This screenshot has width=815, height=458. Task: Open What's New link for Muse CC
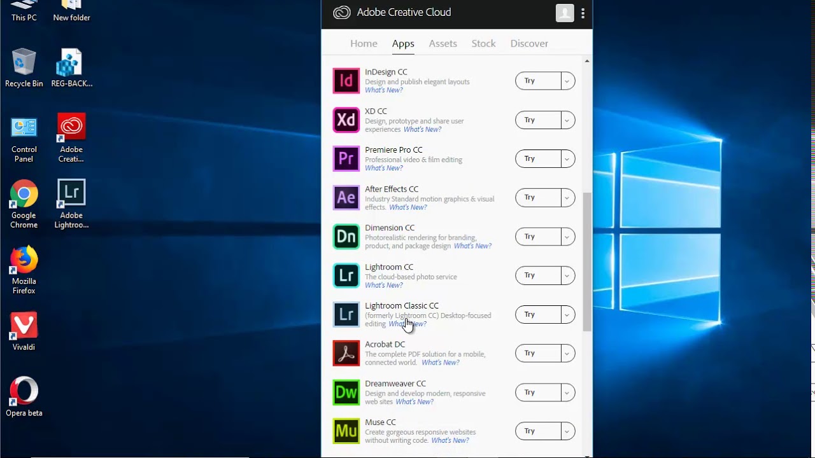[x=450, y=441]
